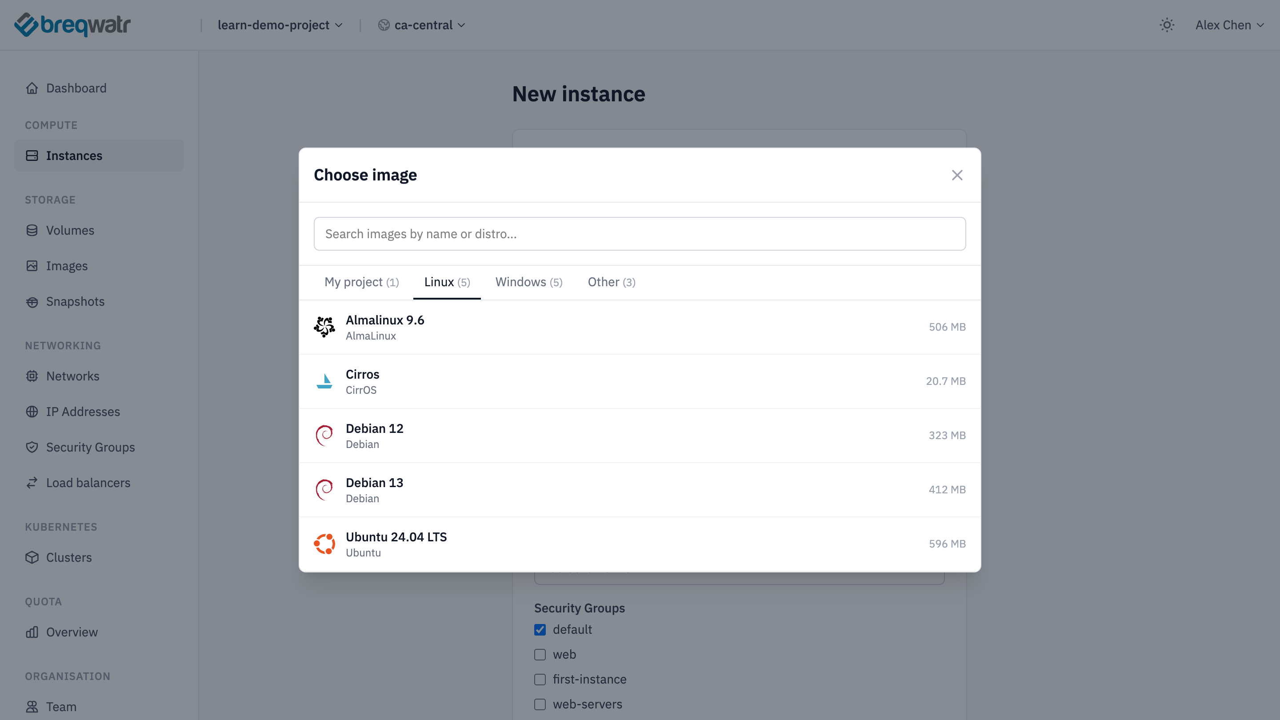1280x720 pixels.
Task: Go to Volumes in the sidebar
Action: 99,230
